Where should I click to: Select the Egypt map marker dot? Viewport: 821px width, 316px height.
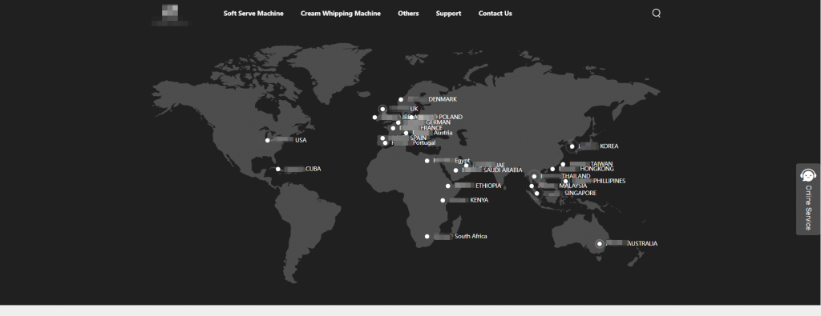click(x=427, y=161)
